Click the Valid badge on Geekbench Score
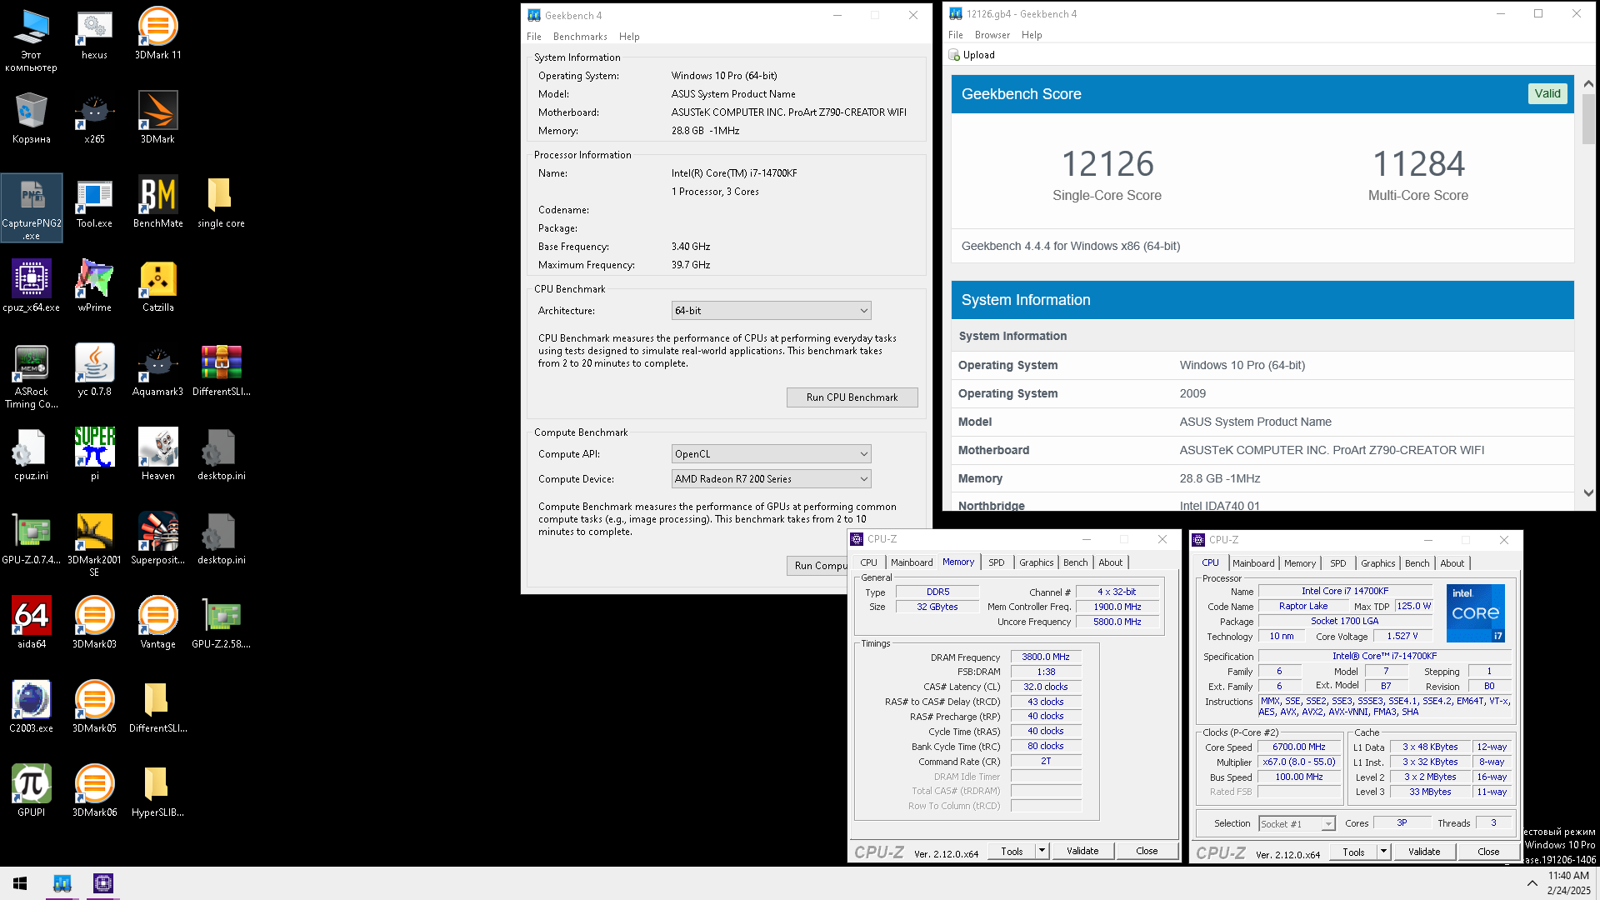This screenshot has width=1600, height=900. pyautogui.click(x=1547, y=93)
